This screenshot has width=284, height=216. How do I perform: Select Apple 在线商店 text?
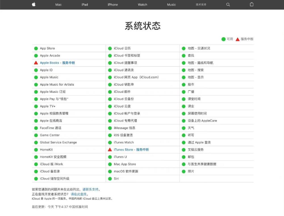click(x=51, y=121)
